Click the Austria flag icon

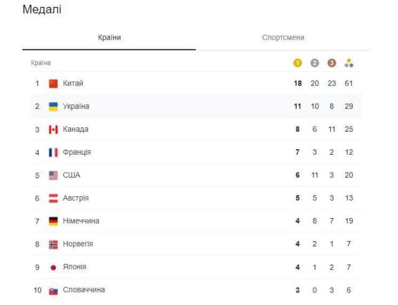click(x=53, y=198)
